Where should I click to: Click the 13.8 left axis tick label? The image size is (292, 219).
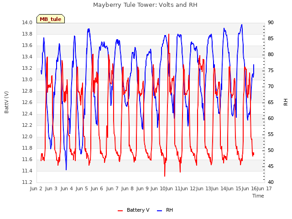[27, 34]
